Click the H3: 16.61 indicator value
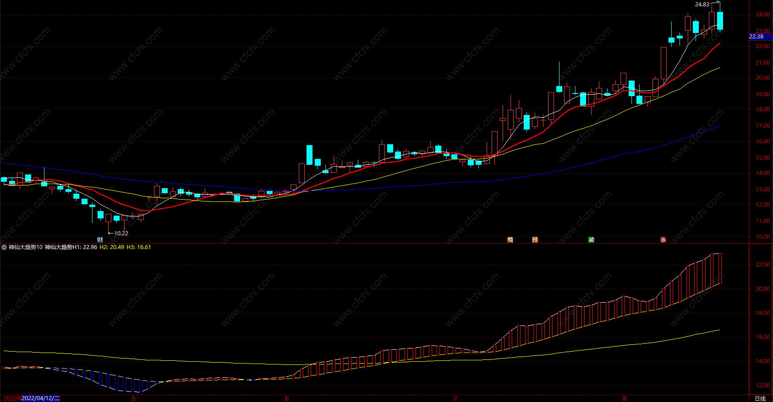The height and width of the screenshot is (402, 773). click(x=138, y=247)
